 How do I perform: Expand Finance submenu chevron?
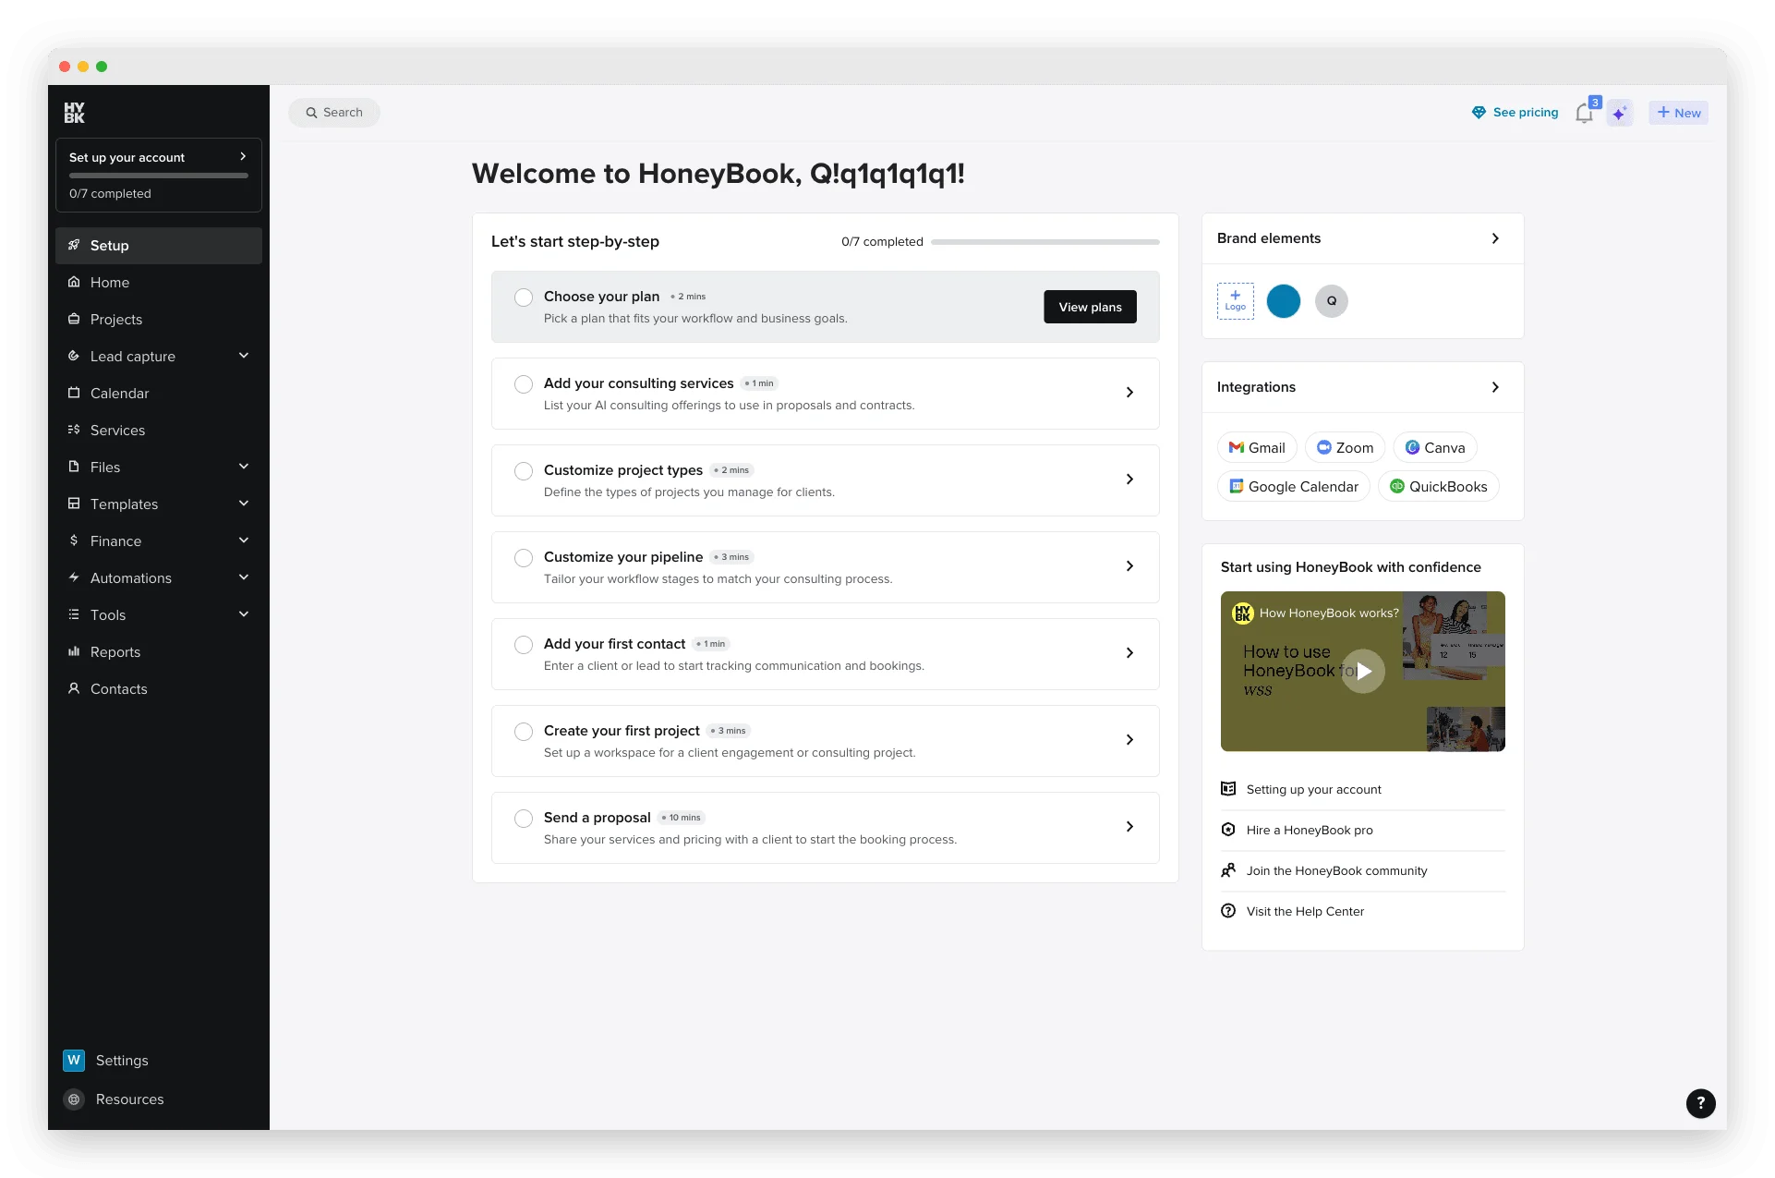pos(244,540)
